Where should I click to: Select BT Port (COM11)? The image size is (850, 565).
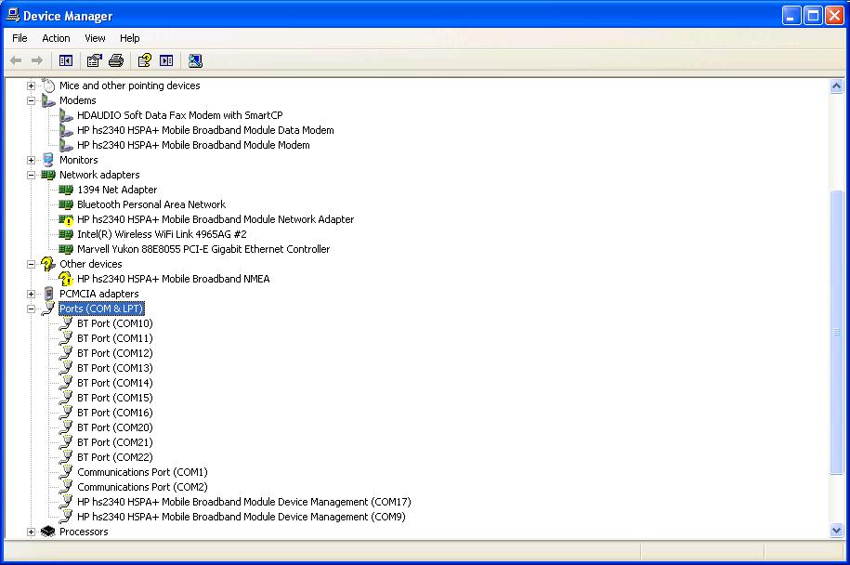[x=115, y=338]
